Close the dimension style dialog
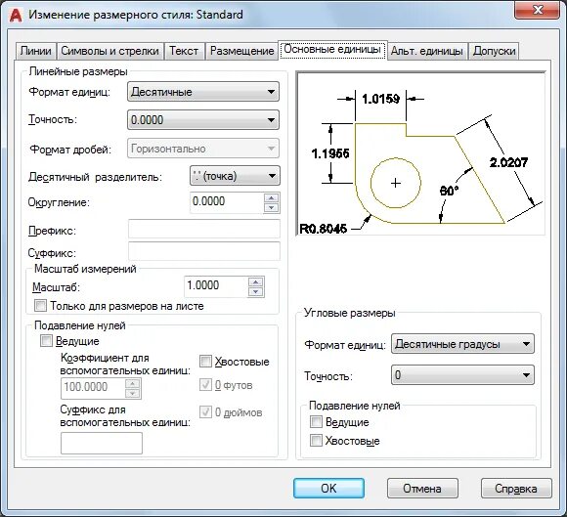 (x=538, y=11)
